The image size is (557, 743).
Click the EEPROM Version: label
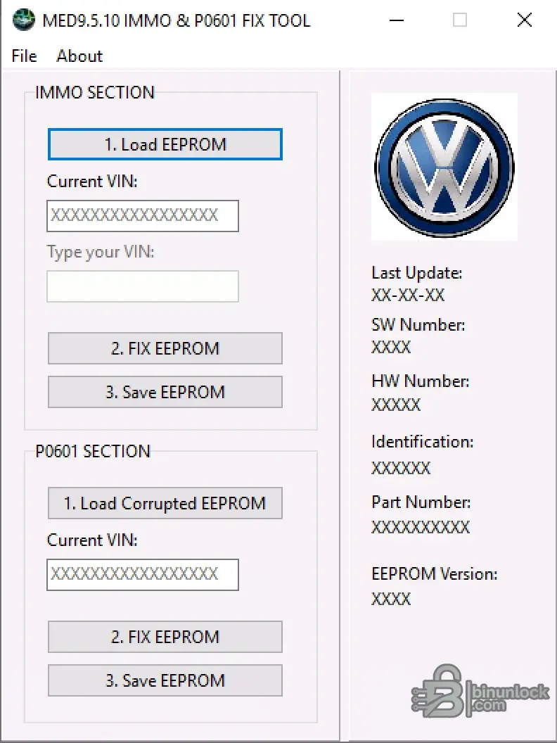pos(435,574)
